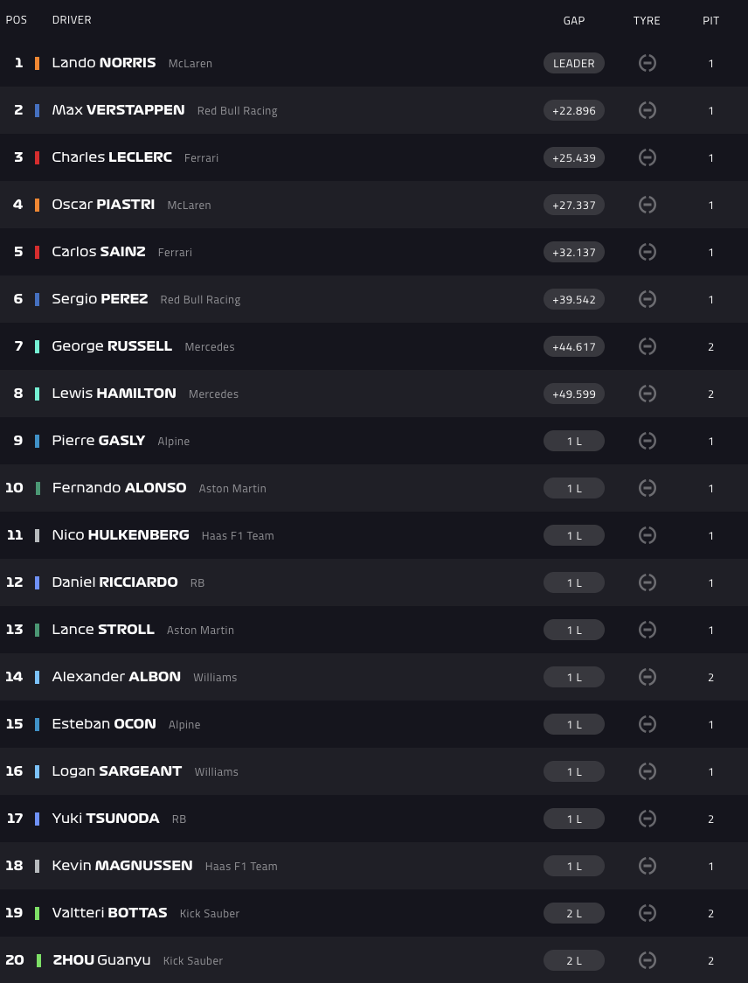Click Daniel Ricciardo's tyre compound icon
The image size is (748, 983).
648,582
